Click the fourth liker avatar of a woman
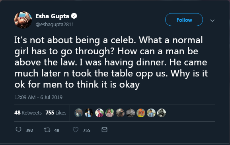 (110, 113)
